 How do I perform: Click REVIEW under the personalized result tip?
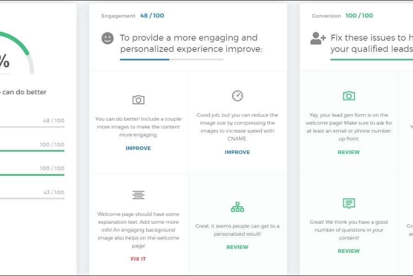(x=237, y=247)
